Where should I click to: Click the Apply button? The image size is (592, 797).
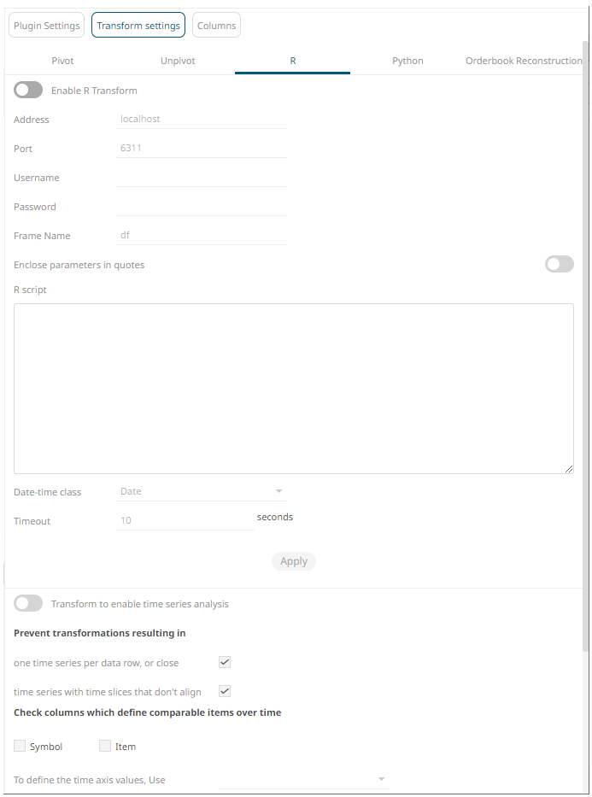coord(294,561)
